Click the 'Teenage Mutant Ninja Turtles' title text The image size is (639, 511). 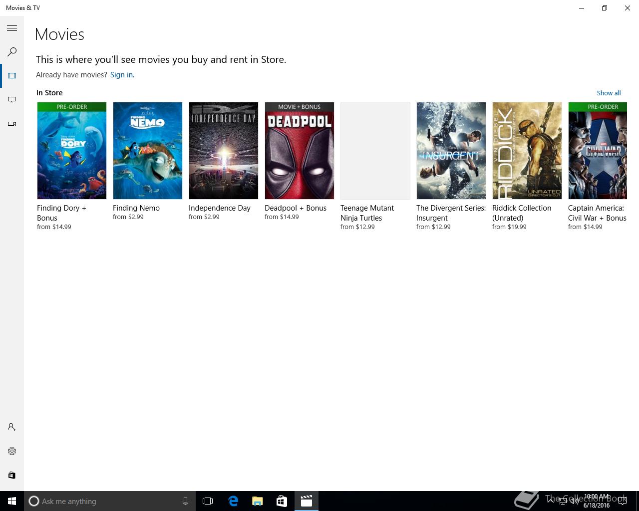click(367, 213)
